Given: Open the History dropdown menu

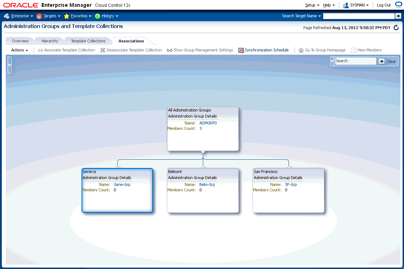Looking at the screenshot, I should pos(110,16).
